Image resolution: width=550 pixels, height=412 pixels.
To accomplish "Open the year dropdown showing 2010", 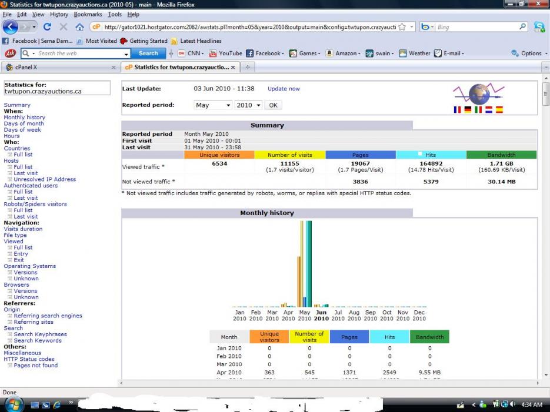I will [248, 105].
